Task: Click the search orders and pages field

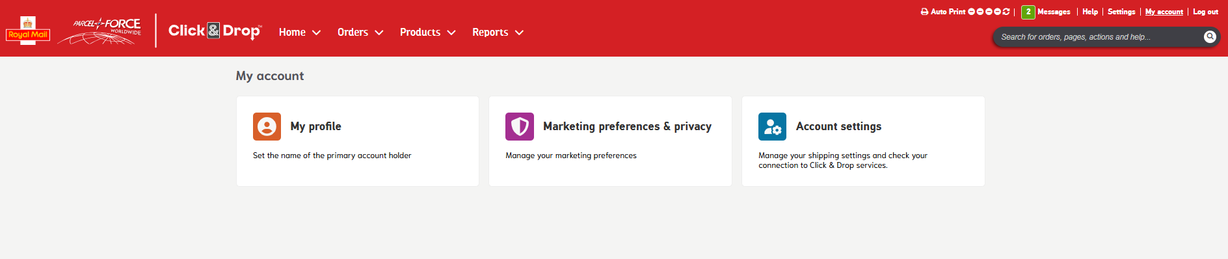Action: pos(1099,37)
